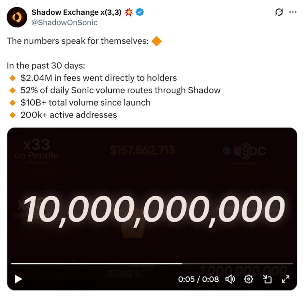Open the three-dot more options menu
The width and height of the screenshot is (305, 296).
(293, 12)
